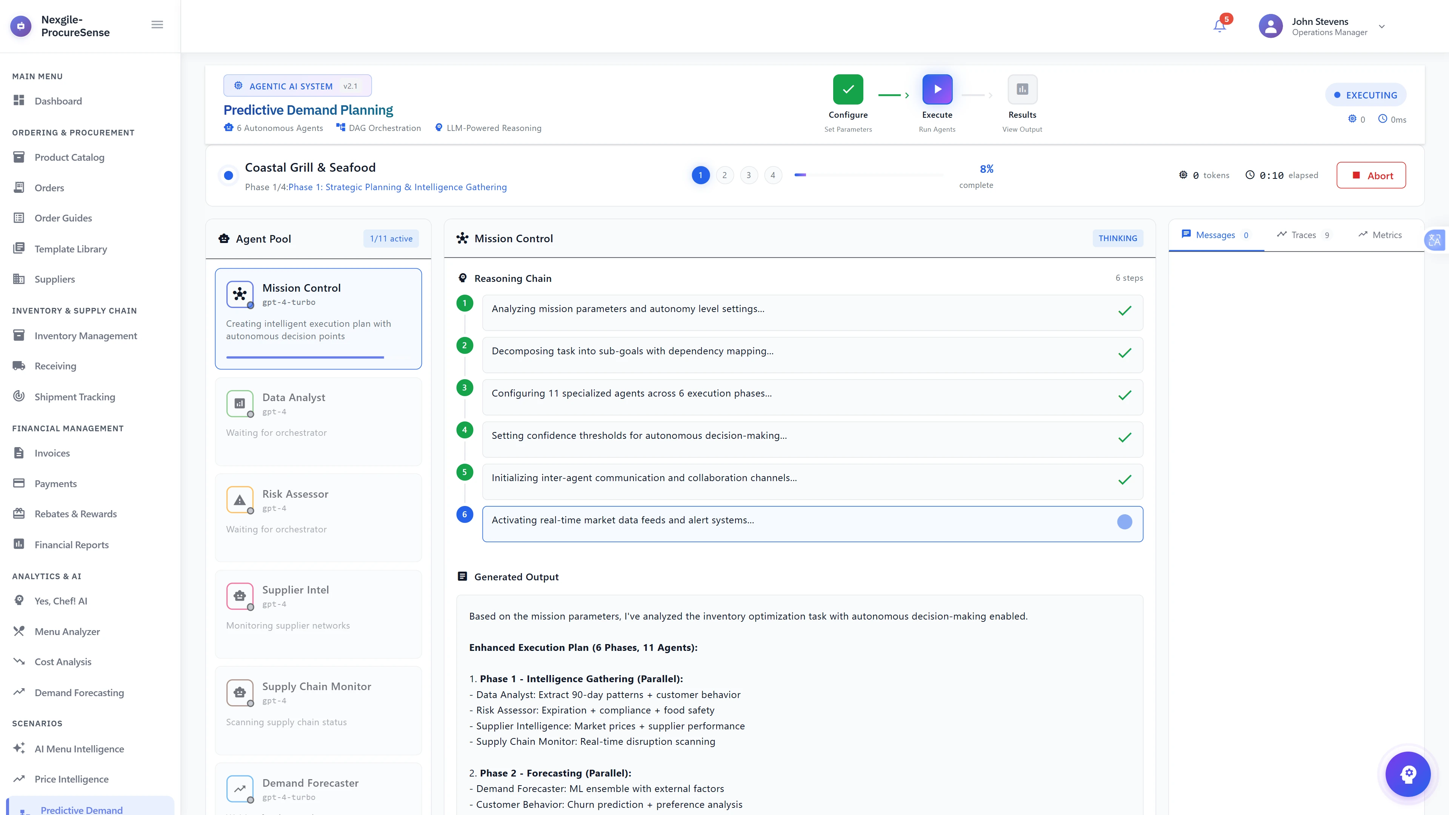The height and width of the screenshot is (815, 1449).
Task: Open Inventory Management in the sidebar
Action: tap(86, 335)
